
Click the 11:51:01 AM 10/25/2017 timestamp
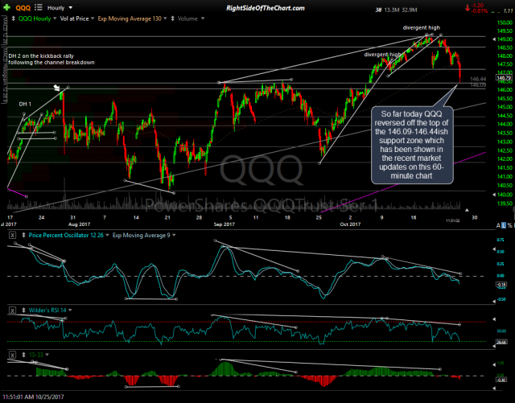point(33,397)
